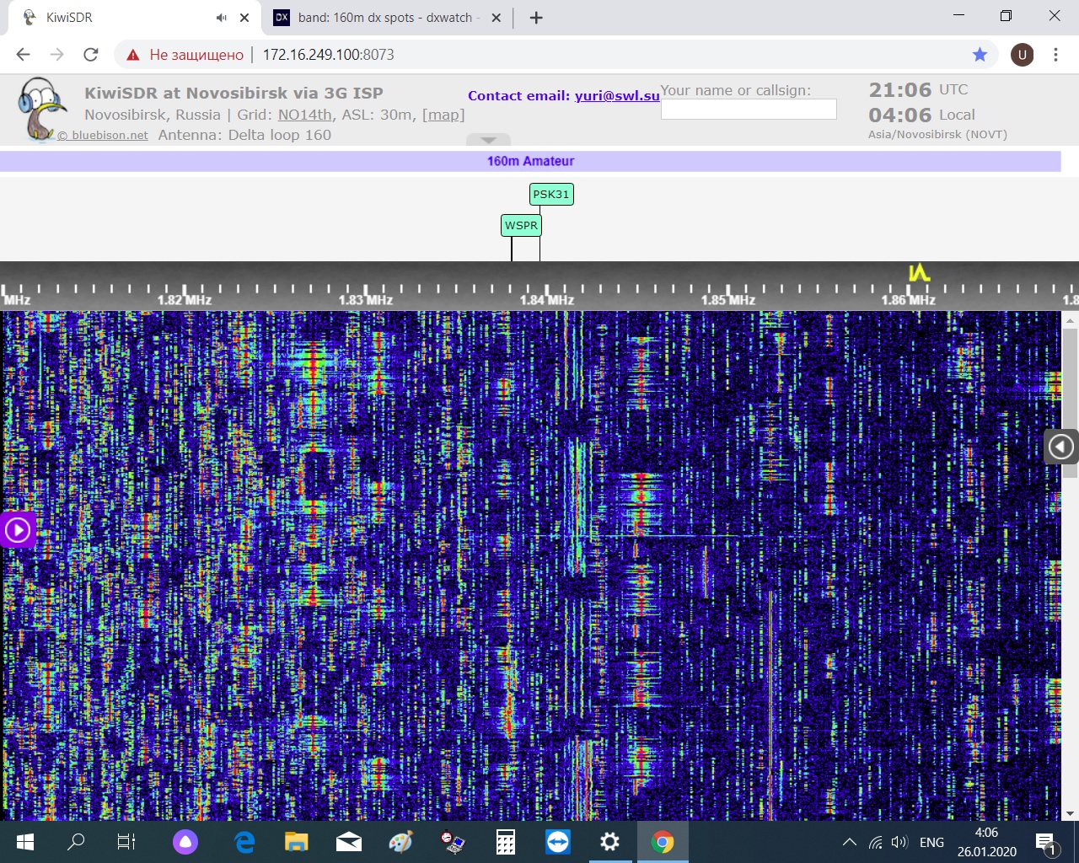
Task: Select the PSK31 frequency label
Action: tap(551, 195)
